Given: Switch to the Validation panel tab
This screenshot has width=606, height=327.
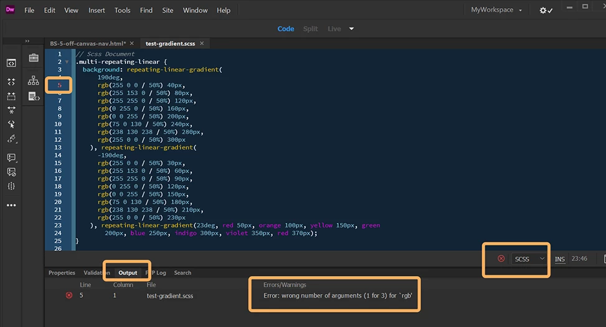Looking at the screenshot, I should tap(97, 273).
